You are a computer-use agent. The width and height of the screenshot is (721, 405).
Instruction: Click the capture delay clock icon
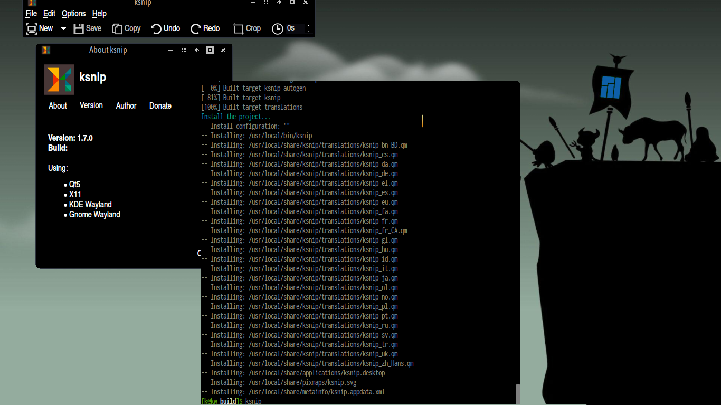278,28
